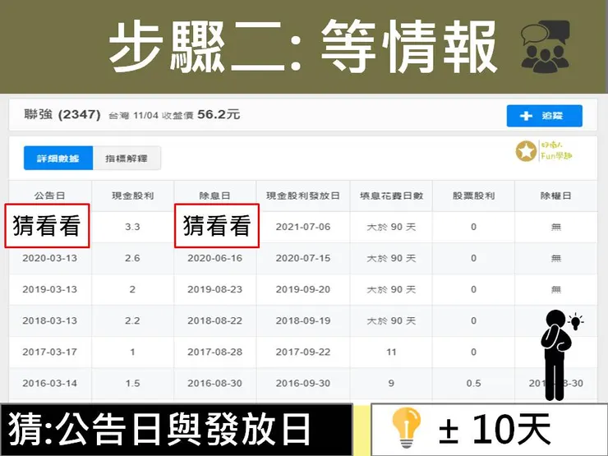Click the fill days value 11
The width and height of the screenshot is (608, 456).
391,352
